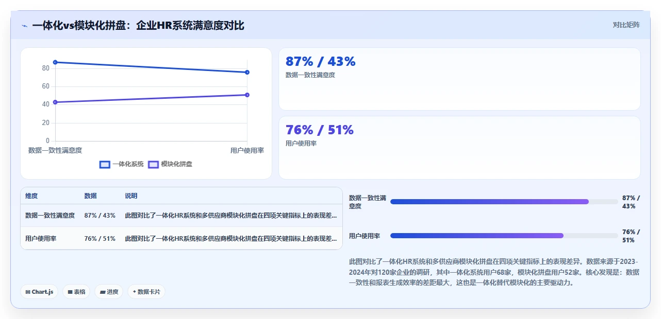661x319 pixels.
Task: Click the 87% / 43% progress value label
Action: click(631, 202)
